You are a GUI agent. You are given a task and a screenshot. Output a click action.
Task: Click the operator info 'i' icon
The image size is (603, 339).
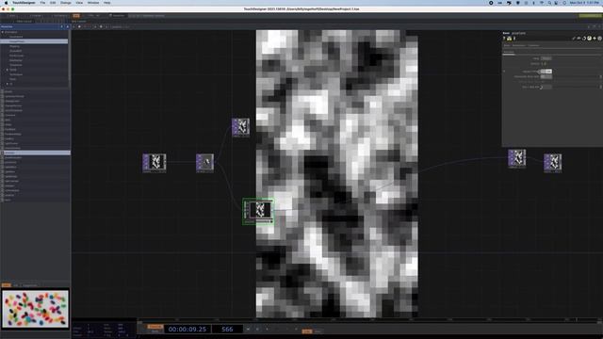(x=514, y=39)
